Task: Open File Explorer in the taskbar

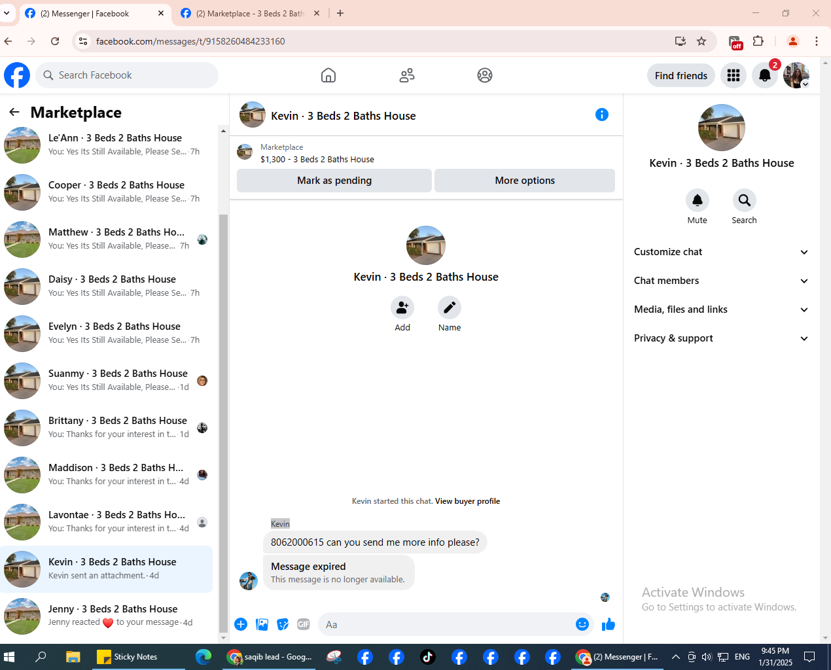Action: pyautogui.click(x=73, y=657)
